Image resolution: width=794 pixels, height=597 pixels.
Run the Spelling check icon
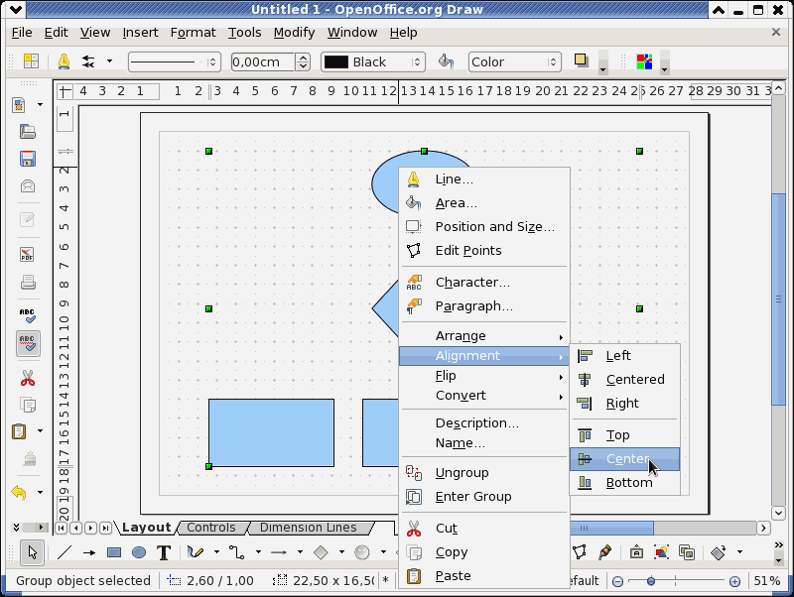[x=28, y=315]
